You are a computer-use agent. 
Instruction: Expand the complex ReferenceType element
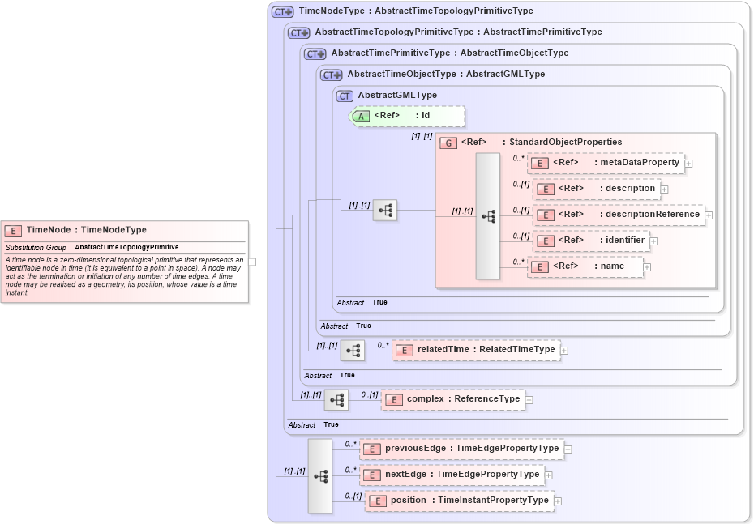(x=529, y=400)
